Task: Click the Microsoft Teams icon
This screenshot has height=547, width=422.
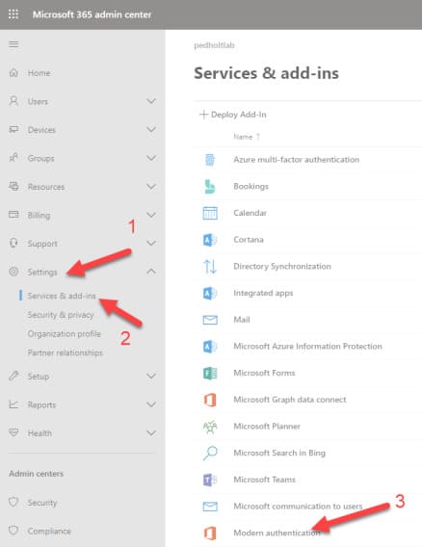Action: (x=210, y=480)
